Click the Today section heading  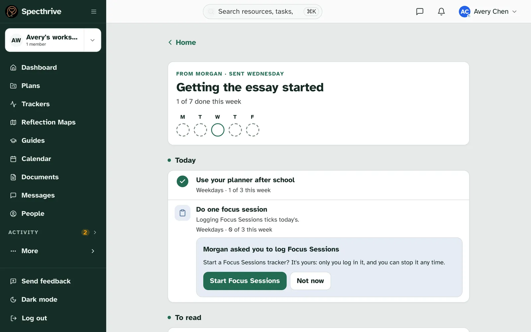point(185,160)
